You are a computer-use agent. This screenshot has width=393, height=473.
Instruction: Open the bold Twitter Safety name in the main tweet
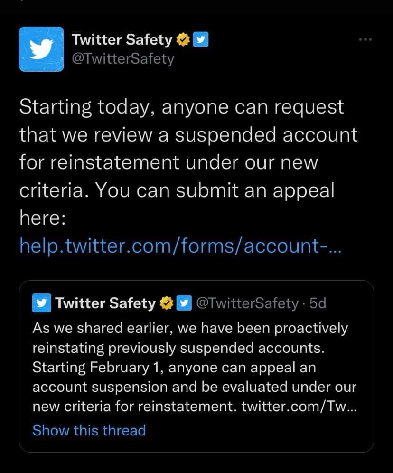122,40
